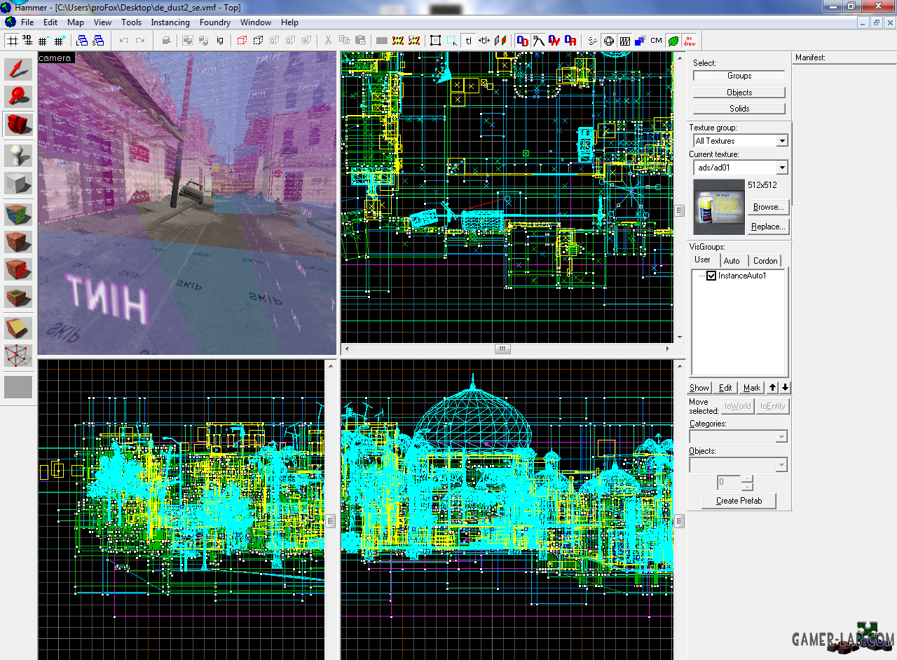Viewport: 897px width, 660px height.
Task: Toggle the 3D displacement curve icon
Action: tap(539, 41)
